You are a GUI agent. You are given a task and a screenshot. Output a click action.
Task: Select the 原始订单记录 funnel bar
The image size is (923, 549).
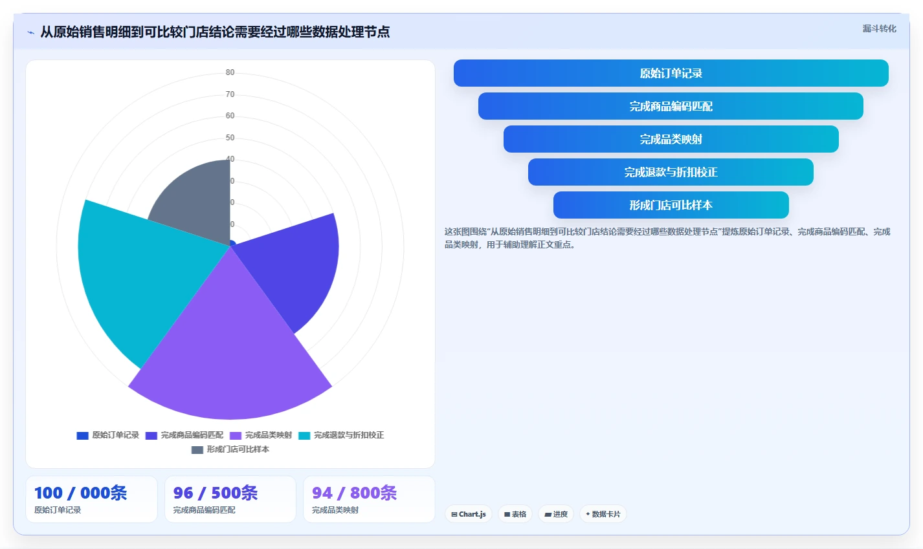coord(671,73)
